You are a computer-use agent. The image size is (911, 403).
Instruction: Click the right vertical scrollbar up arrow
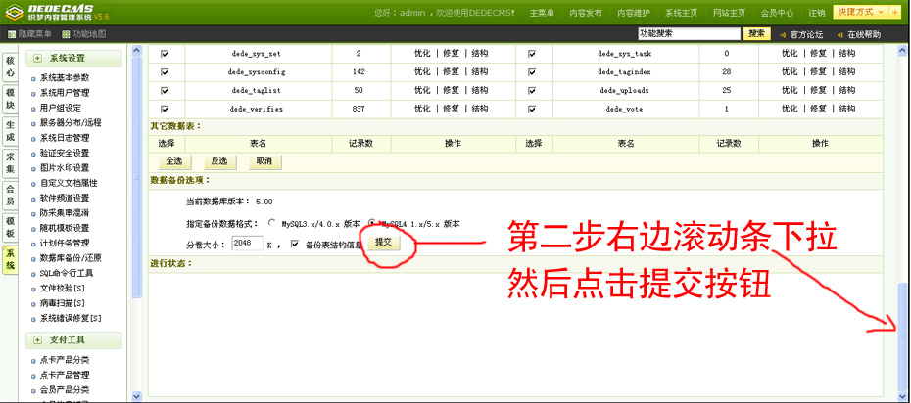pyautogui.click(x=903, y=50)
